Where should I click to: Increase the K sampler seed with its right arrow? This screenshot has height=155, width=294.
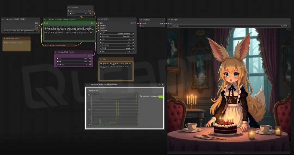(x=133, y=33)
